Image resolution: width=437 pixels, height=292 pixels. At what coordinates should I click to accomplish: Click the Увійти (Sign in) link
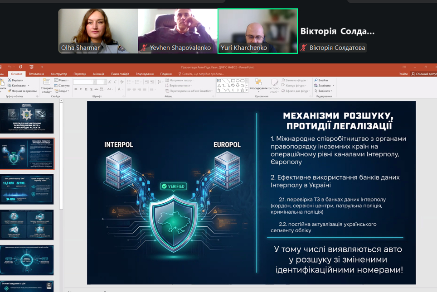tap(403, 74)
